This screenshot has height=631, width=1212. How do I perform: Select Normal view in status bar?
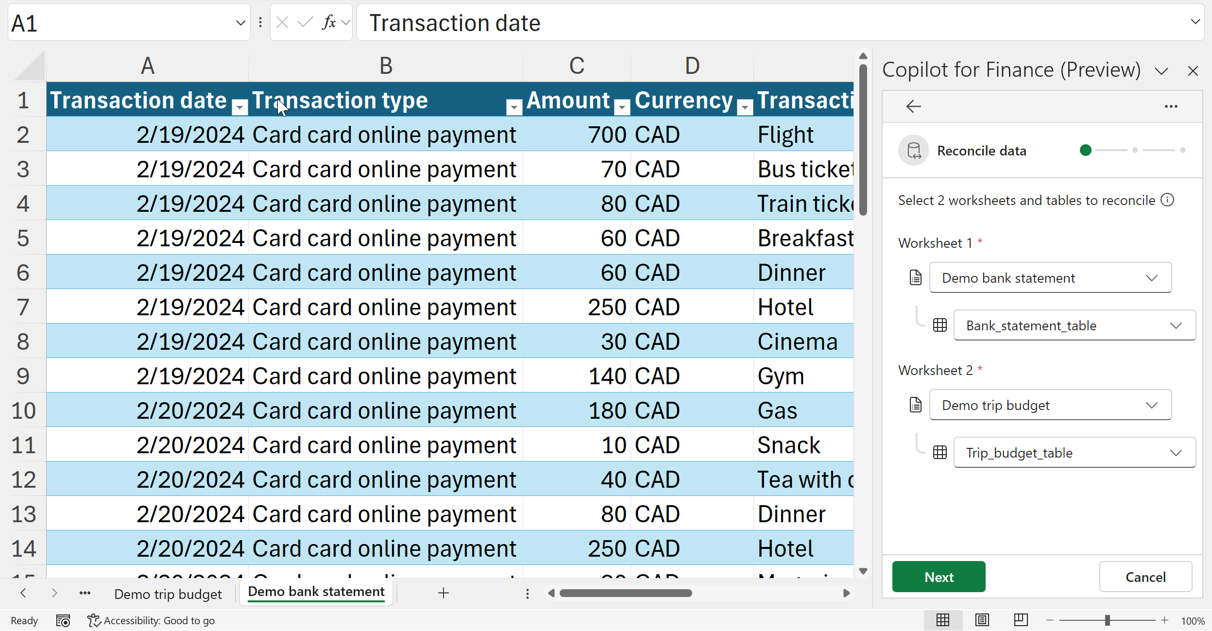(942, 620)
